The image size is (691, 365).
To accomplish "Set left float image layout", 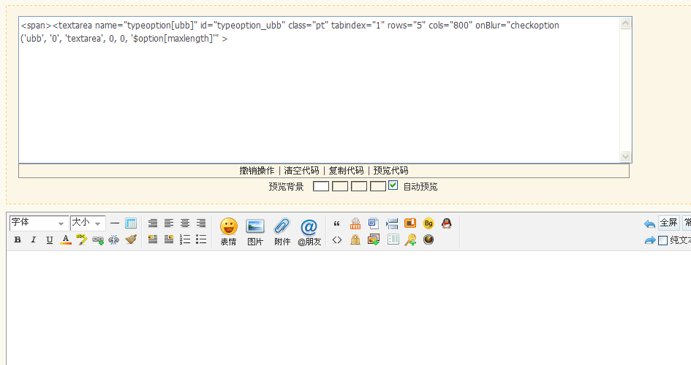I will coord(153,239).
